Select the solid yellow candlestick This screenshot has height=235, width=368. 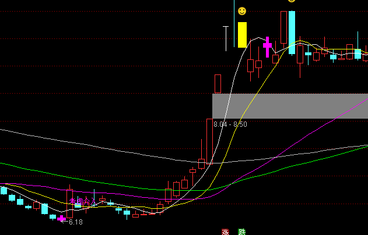coord(242,35)
